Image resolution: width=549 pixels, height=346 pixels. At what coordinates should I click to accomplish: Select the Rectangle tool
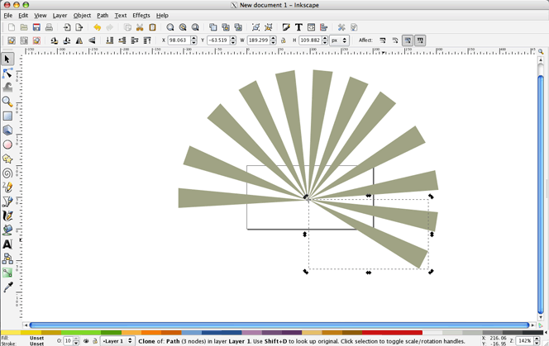[x=7, y=116]
